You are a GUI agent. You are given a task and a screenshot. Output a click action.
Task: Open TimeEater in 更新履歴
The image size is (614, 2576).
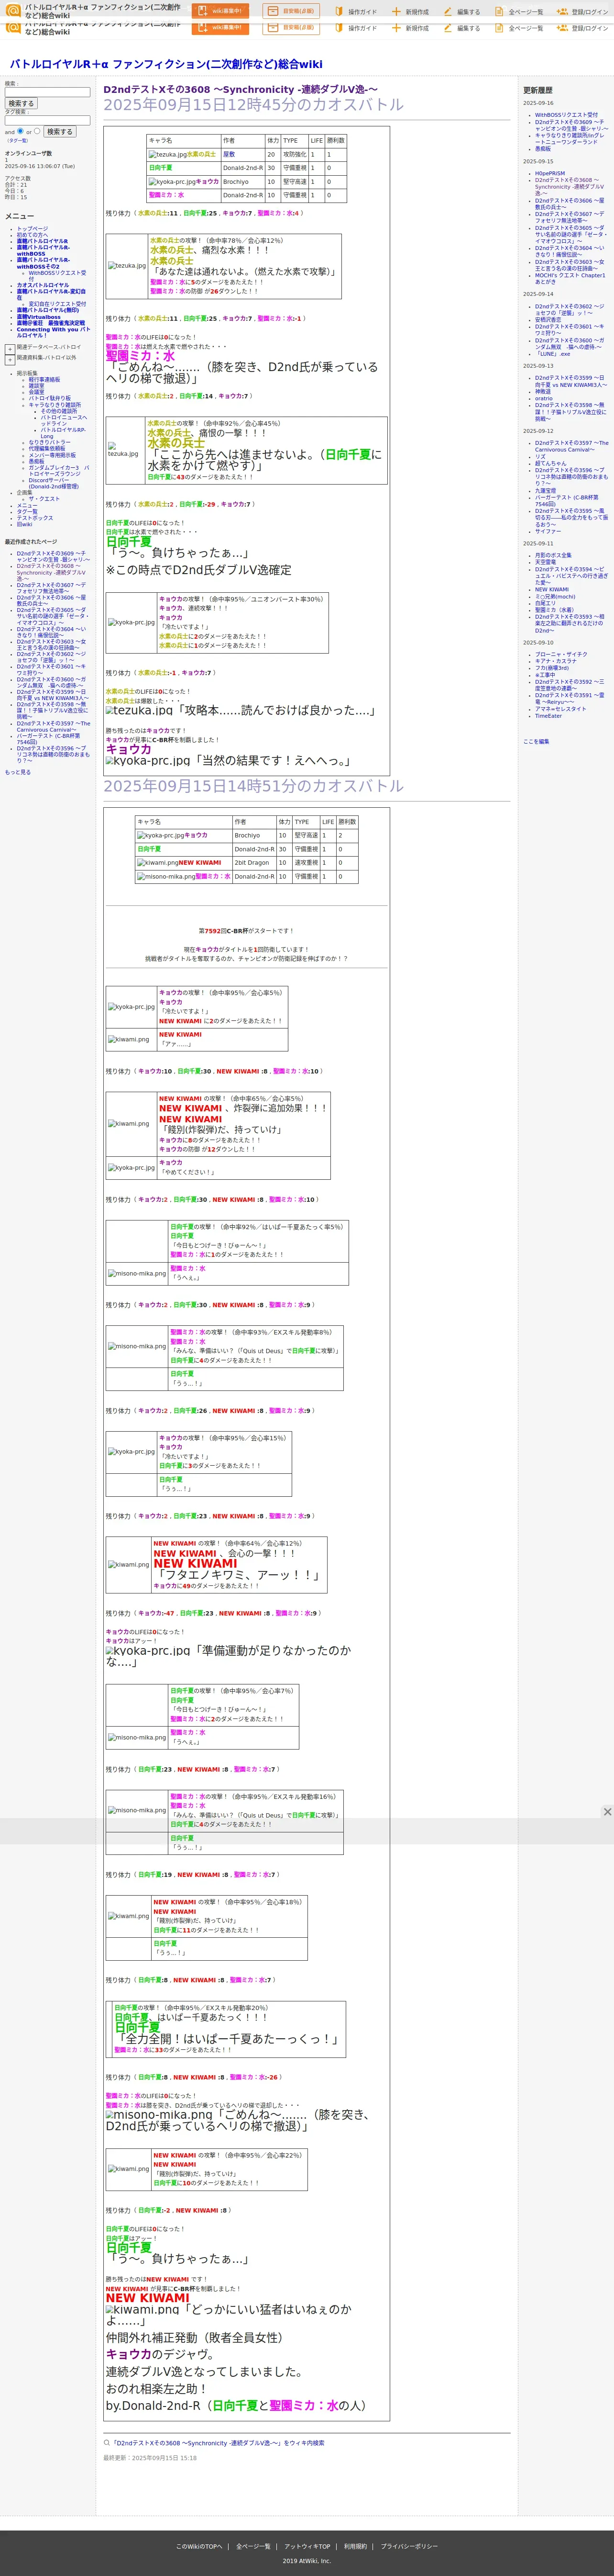pyautogui.click(x=548, y=716)
